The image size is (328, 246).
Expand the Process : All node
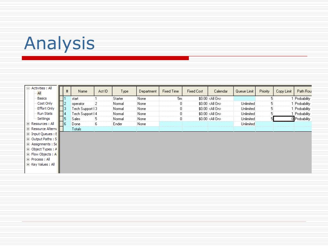coord(28,160)
